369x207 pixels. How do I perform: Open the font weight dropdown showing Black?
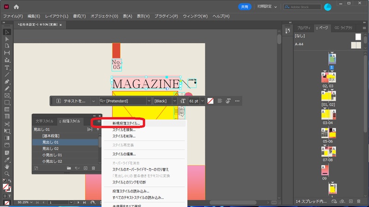click(174, 101)
